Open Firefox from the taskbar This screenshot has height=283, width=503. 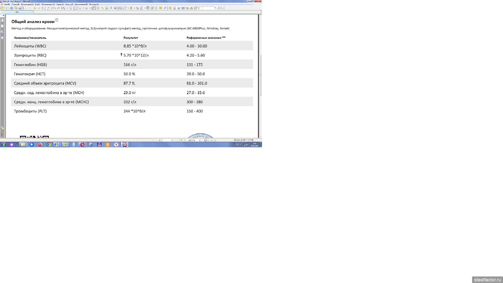pos(40,145)
